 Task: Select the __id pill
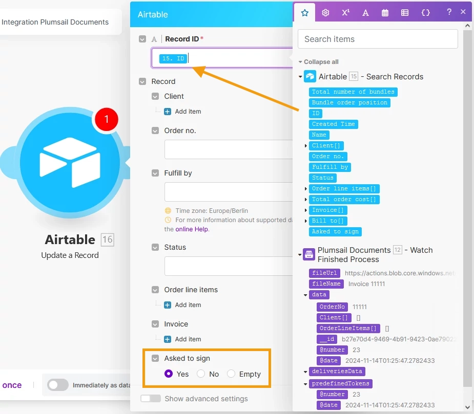pos(327,339)
